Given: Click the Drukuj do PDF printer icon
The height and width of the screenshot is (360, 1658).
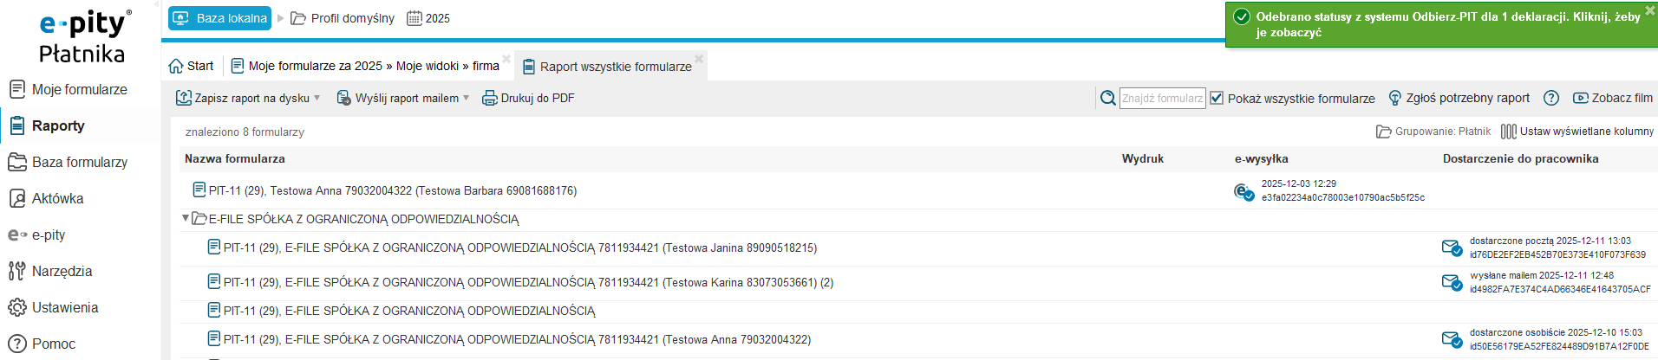Looking at the screenshot, I should pos(490,98).
